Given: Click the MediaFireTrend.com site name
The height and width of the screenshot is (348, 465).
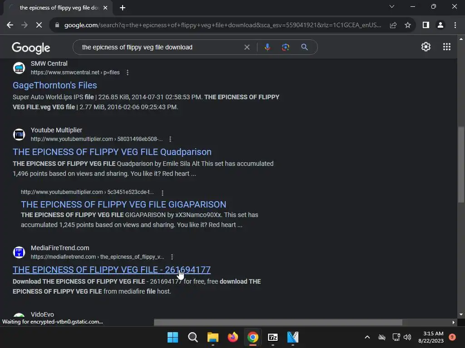Looking at the screenshot, I should click(60, 248).
